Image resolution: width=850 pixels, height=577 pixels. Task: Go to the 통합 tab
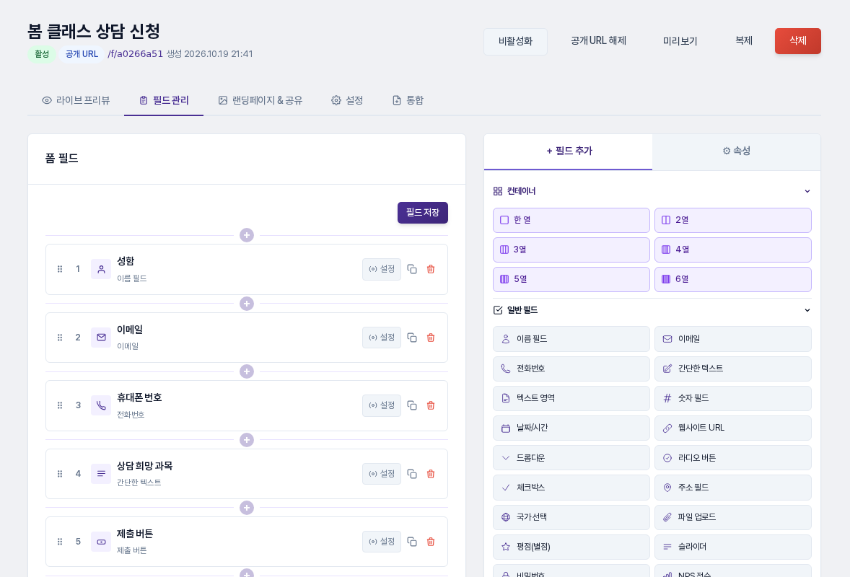[x=408, y=100]
